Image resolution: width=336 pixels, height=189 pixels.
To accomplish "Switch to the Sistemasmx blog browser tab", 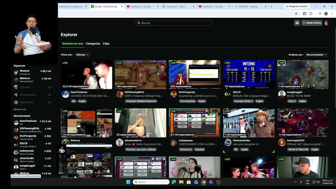I will pyautogui.click(x=73, y=6).
